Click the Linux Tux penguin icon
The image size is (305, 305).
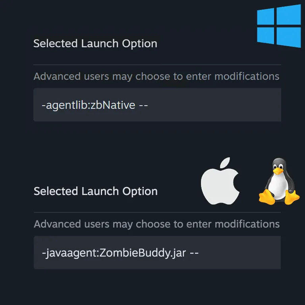[279, 181]
